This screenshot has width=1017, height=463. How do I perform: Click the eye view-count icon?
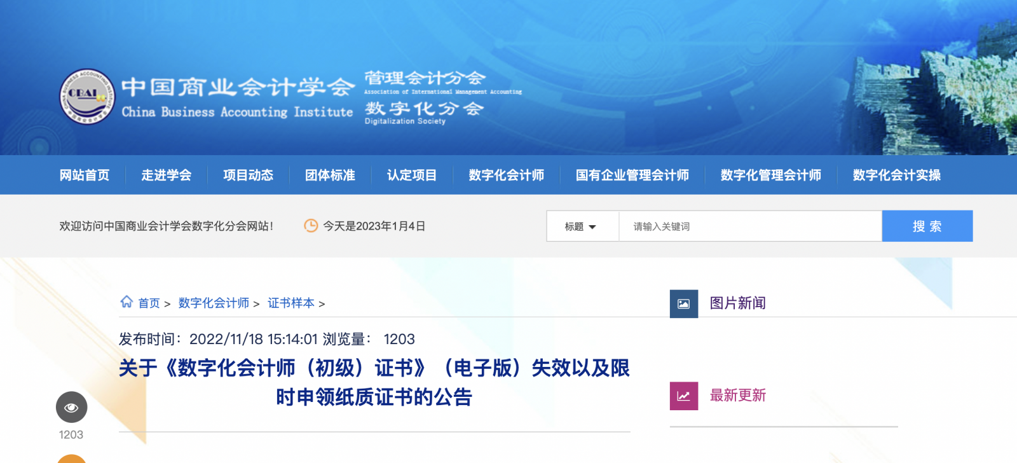point(71,407)
